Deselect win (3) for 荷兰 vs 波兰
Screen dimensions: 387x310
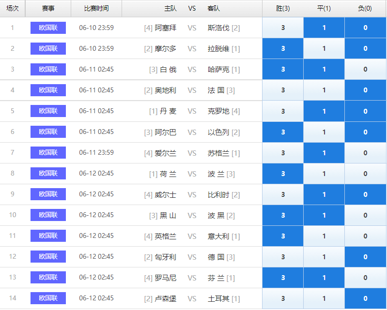click(x=283, y=174)
